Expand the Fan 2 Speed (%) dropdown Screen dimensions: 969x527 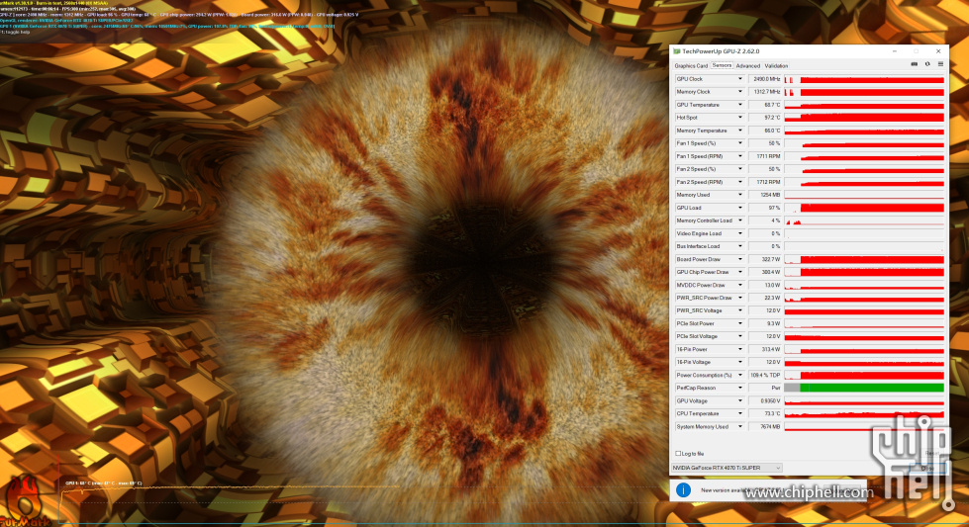[x=739, y=169]
